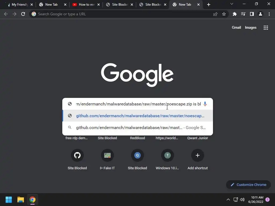Click the forward navigation arrow

coord(15,14)
